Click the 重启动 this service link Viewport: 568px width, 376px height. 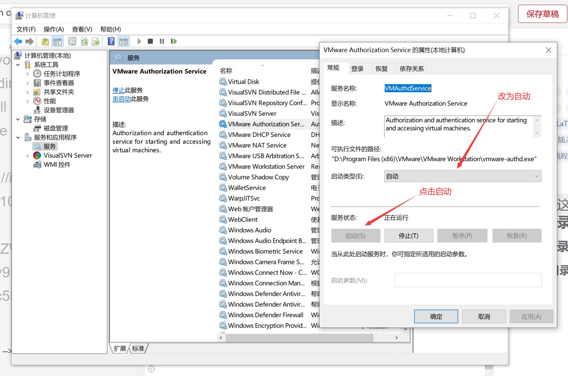click(122, 99)
